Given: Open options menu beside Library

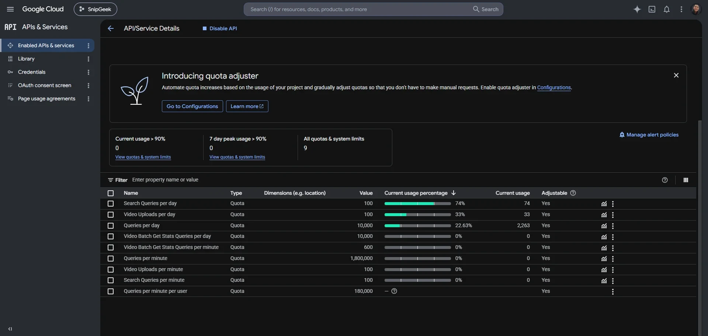Looking at the screenshot, I should tap(88, 59).
